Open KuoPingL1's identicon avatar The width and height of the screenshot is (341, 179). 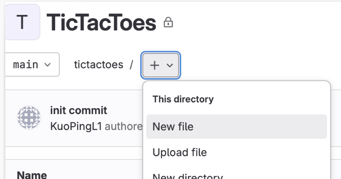point(29,117)
